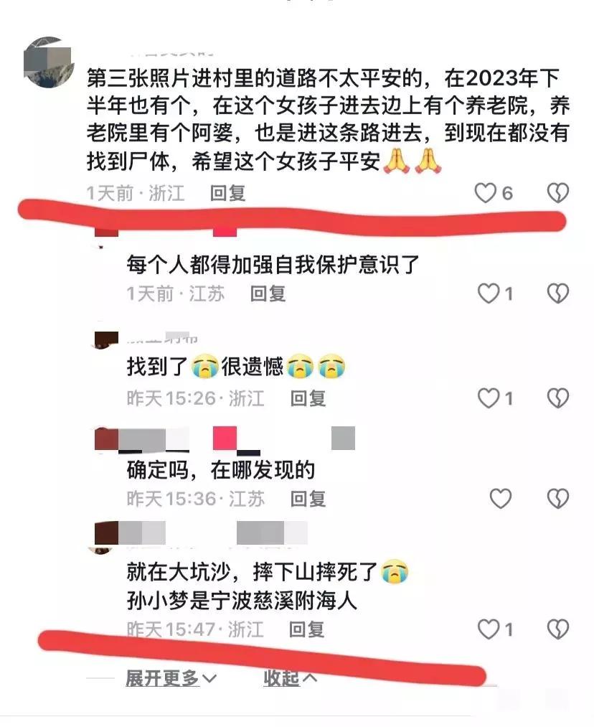Viewport: 594px width, 727px height.
Task: Like the comment '每个人都得加强自我保护意识了'
Action: (x=489, y=294)
